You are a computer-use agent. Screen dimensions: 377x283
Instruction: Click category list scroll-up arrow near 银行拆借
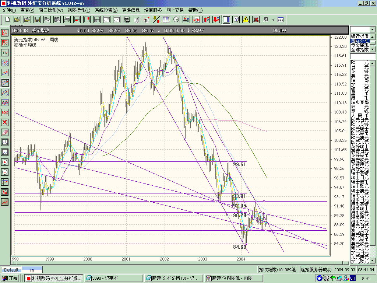coord(373,37)
